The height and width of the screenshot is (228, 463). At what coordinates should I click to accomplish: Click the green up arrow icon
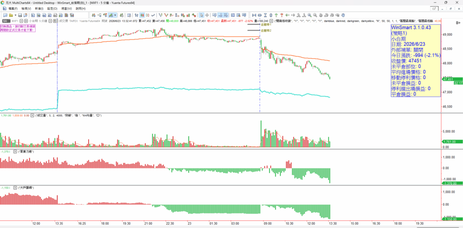276,15
